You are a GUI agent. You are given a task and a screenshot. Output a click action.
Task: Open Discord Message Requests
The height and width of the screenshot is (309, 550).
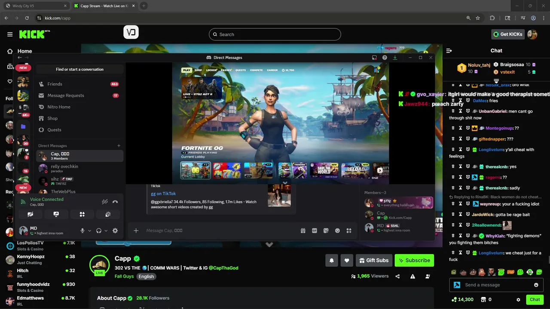(79, 95)
